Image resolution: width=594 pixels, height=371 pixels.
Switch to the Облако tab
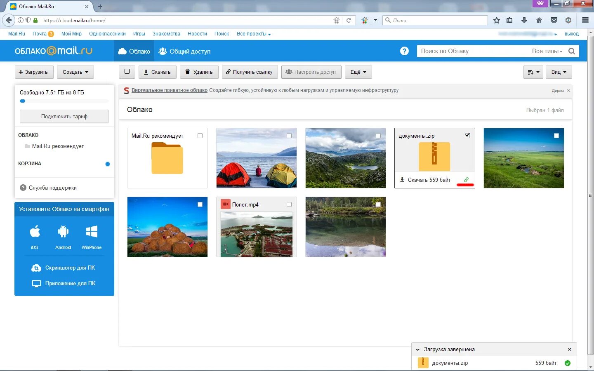tap(134, 51)
